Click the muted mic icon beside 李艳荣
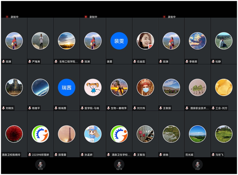The height and width of the screenshot is (175, 238). point(187,62)
